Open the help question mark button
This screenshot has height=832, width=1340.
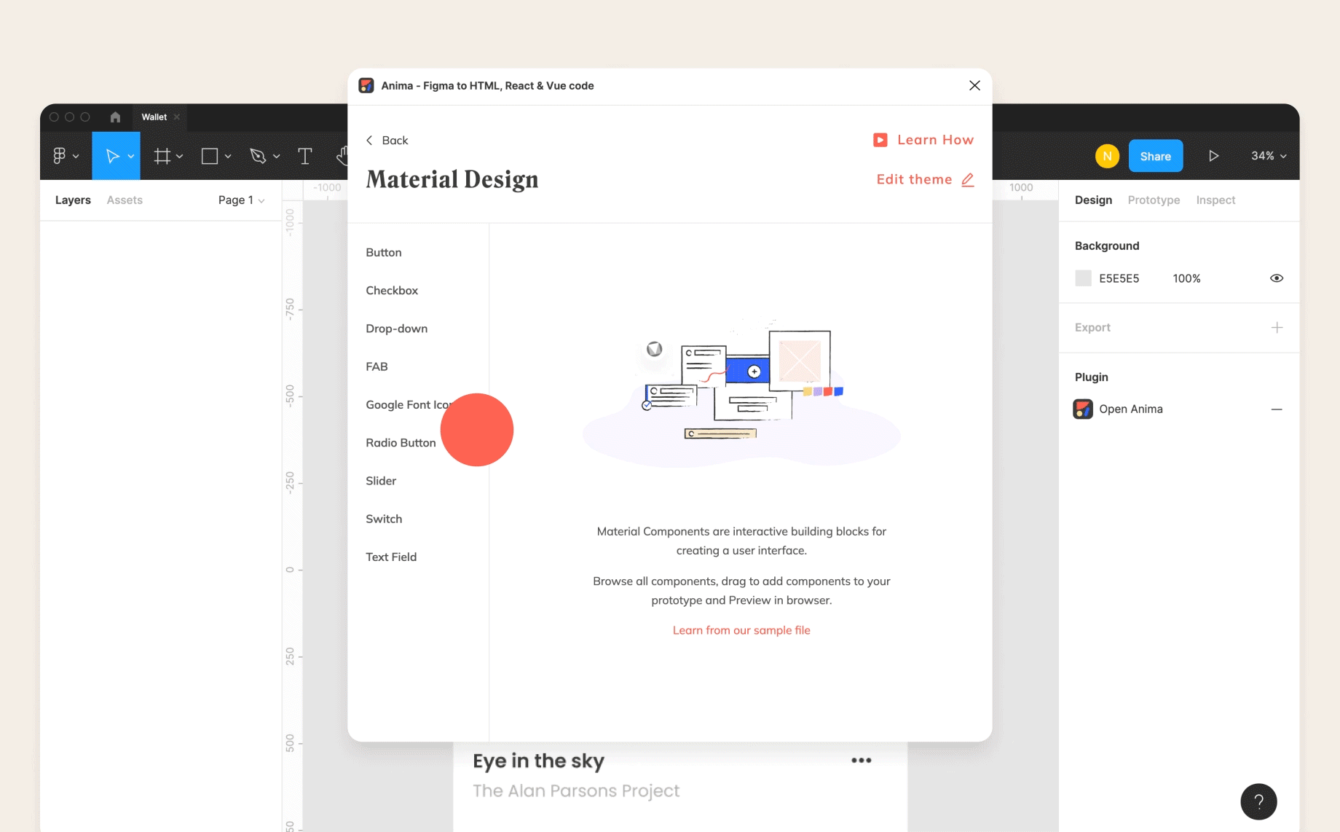[x=1258, y=801]
